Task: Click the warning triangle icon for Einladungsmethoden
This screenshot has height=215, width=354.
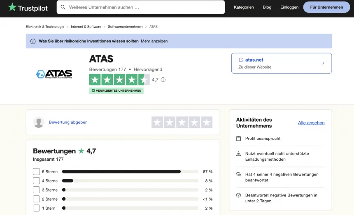Action: click(238, 154)
